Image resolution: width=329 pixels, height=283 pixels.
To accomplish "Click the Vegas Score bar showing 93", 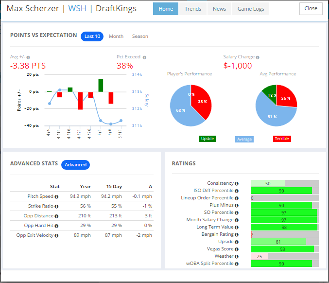I will click(x=282, y=249).
